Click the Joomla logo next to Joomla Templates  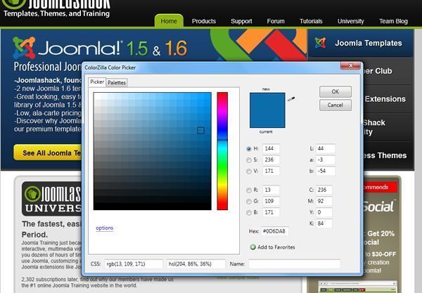coord(320,43)
